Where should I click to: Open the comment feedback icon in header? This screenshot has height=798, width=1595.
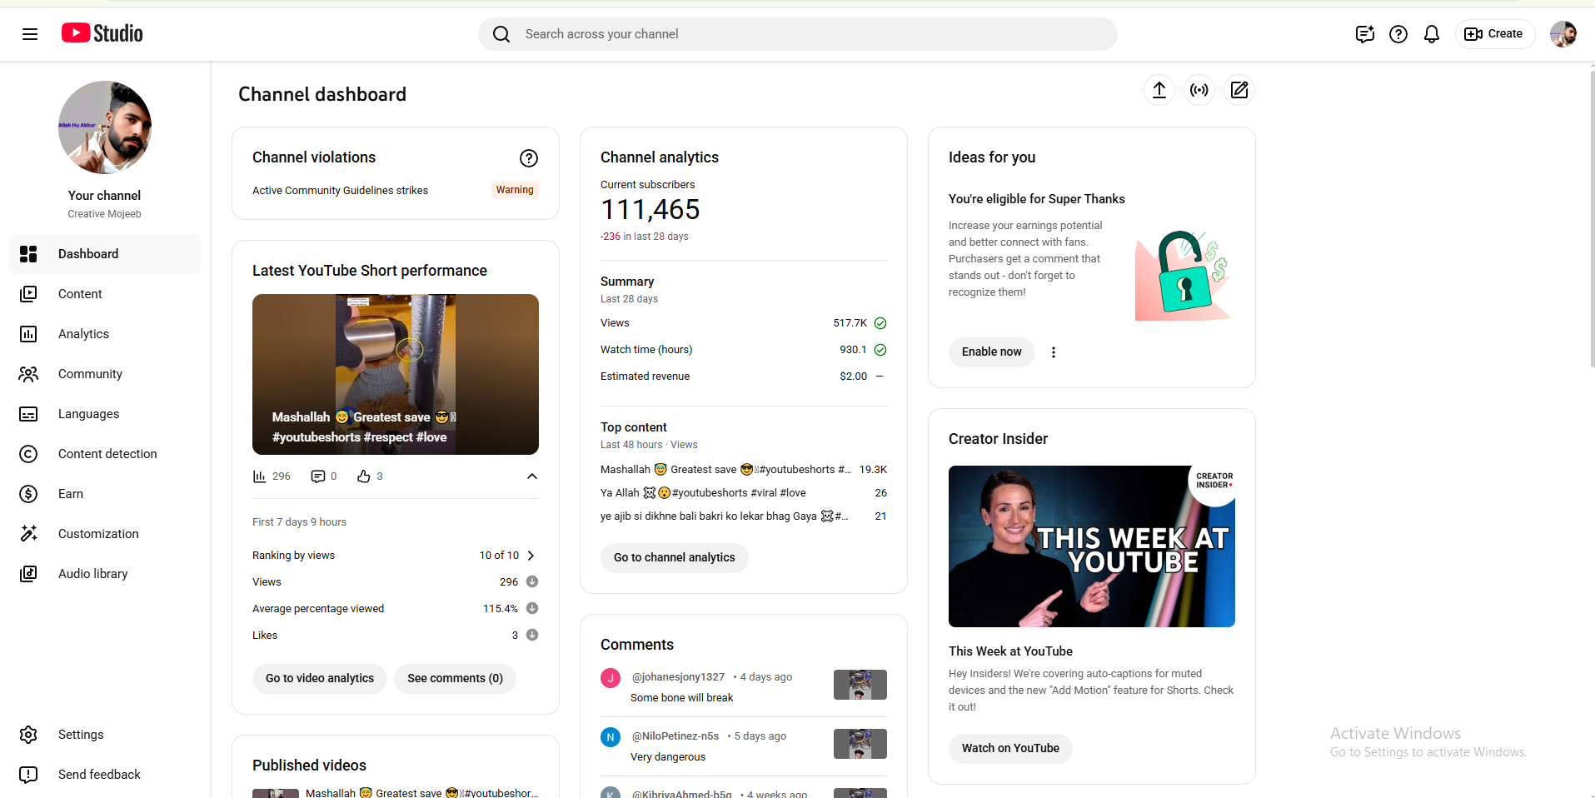[x=1363, y=34]
